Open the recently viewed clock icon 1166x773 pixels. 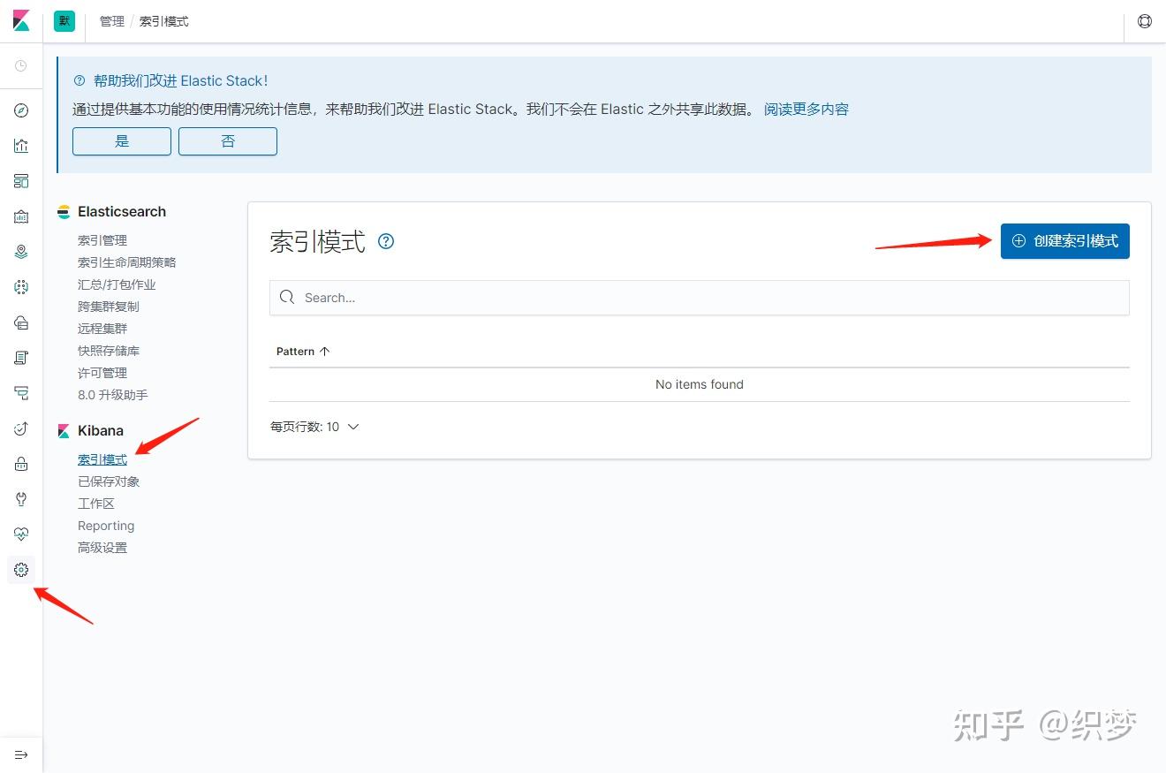pos(21,65)
